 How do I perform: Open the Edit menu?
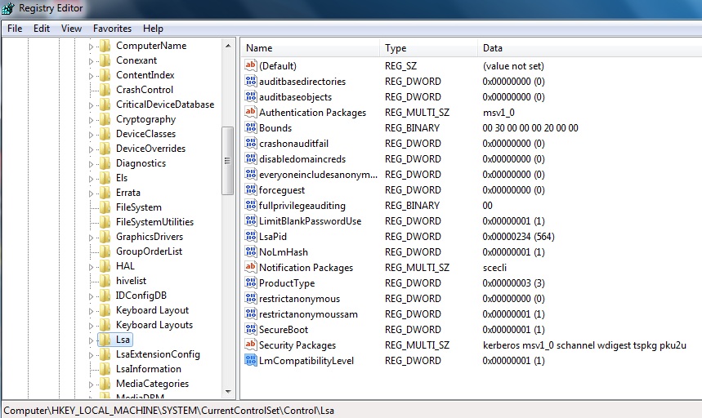tap(42, 29)
